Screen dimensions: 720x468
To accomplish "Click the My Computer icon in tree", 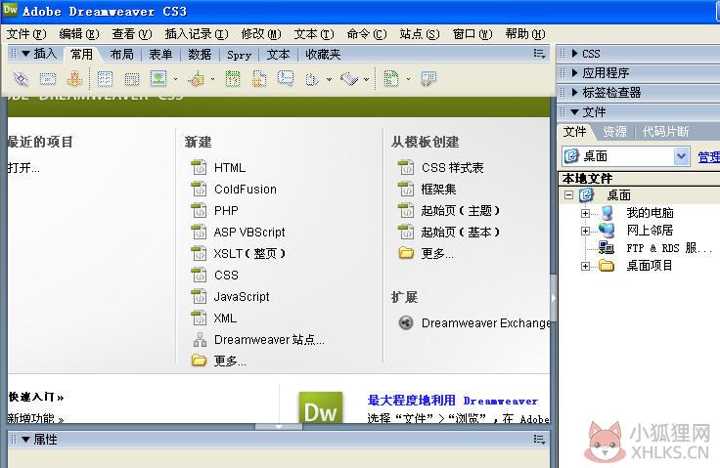I will click(x=607, y=212).
